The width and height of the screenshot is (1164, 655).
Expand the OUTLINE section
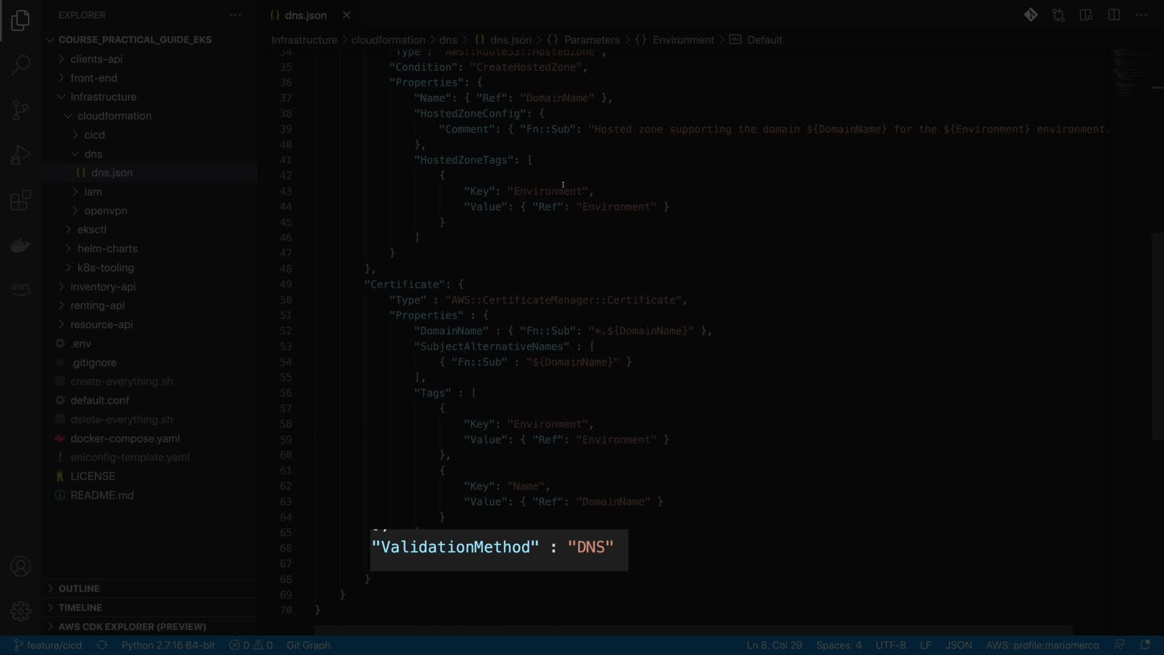(x=79, y=588)
